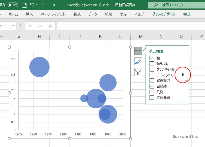Select column K header

coord(100,36)
